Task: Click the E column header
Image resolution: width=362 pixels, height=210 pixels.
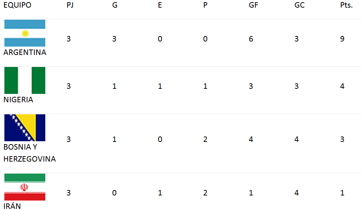Action: 160,5
